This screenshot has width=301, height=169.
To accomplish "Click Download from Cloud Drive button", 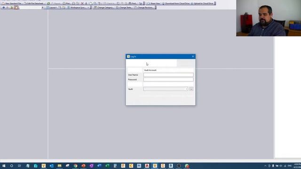I will tap(175, 3).
